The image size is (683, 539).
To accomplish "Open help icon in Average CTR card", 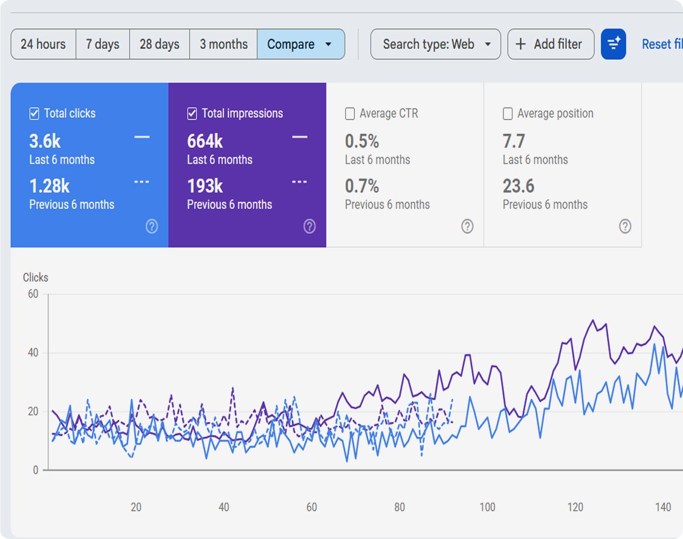I will pos(467,227).
